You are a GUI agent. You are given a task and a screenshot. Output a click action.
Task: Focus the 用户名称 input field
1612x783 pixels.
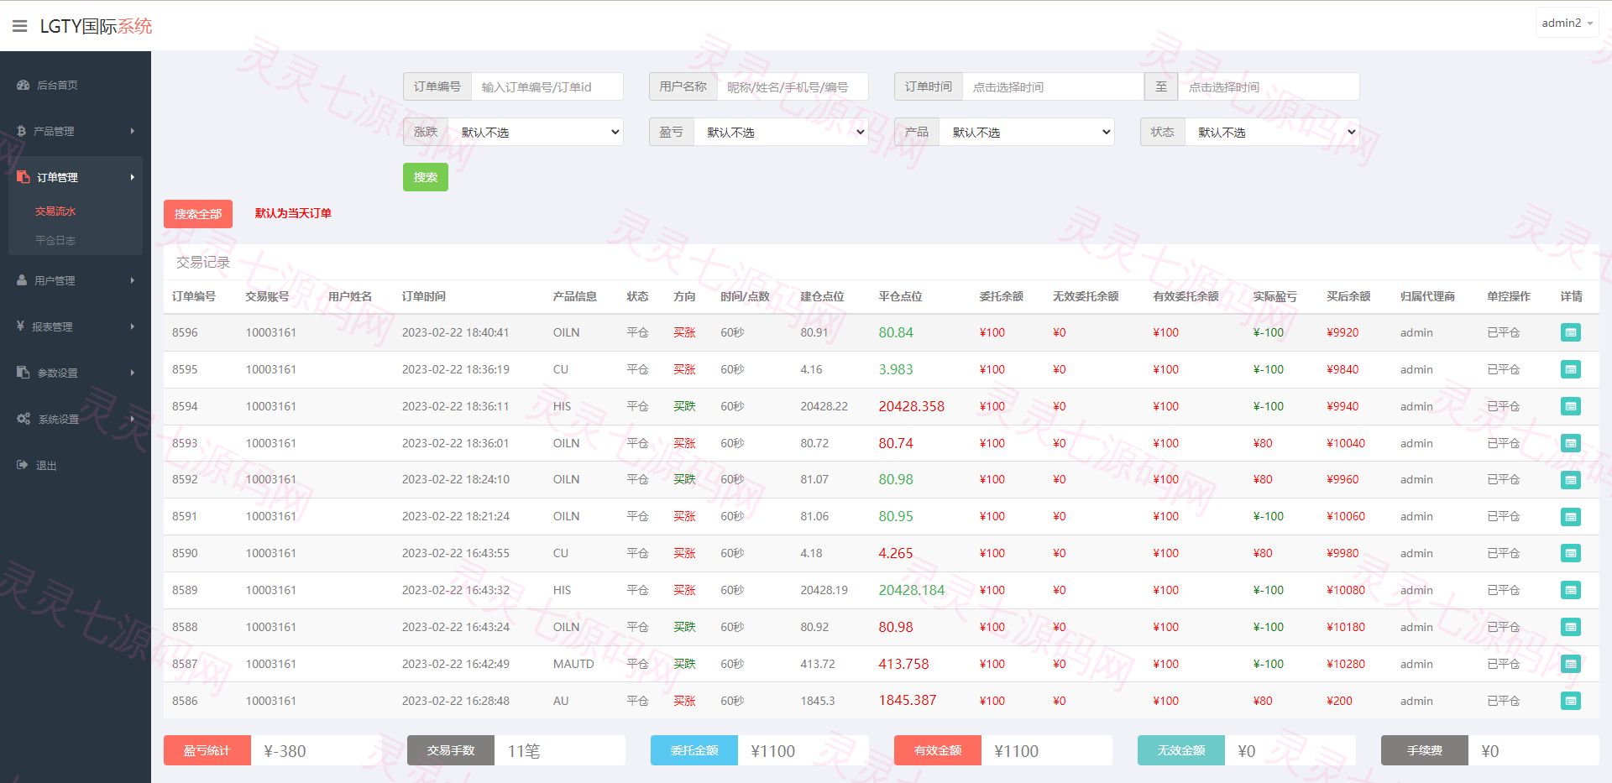[792, 86]
